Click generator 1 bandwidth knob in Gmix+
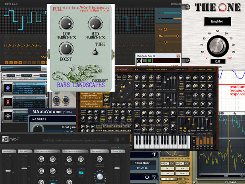 53,159
